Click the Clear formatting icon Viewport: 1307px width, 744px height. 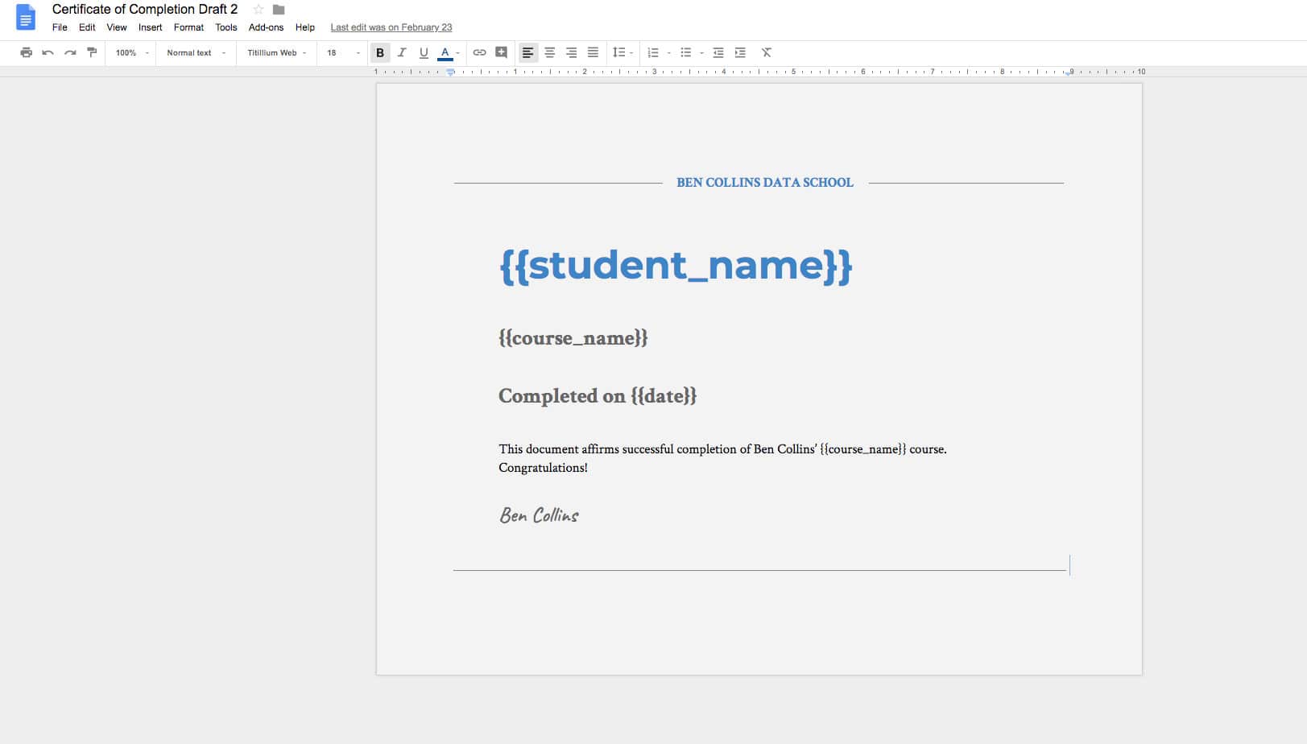767,52
